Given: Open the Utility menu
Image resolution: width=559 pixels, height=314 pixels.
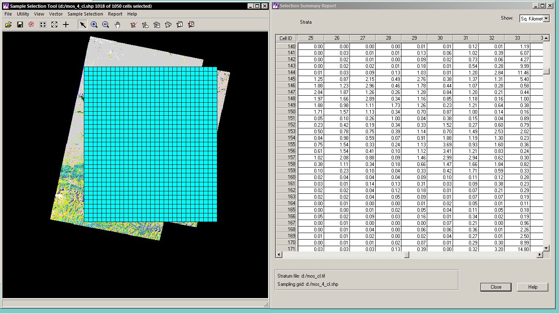Looking at the screenshot, I should pyautogui.click(x=23, y=14).
